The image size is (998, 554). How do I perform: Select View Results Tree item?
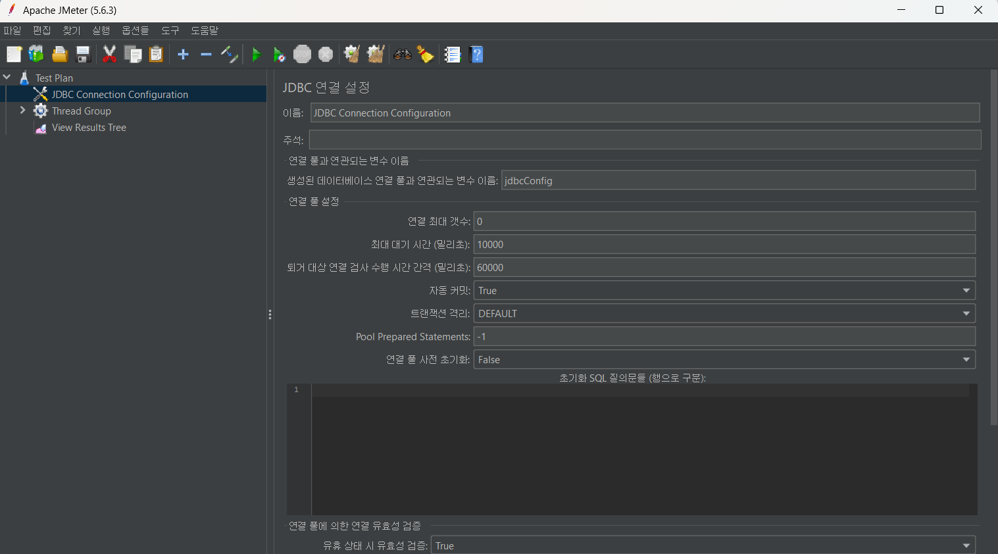pyautogui.click(x=89, y=127)
